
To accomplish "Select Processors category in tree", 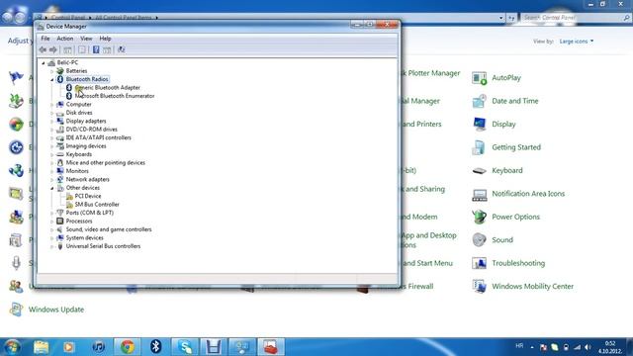I will 79,222.
